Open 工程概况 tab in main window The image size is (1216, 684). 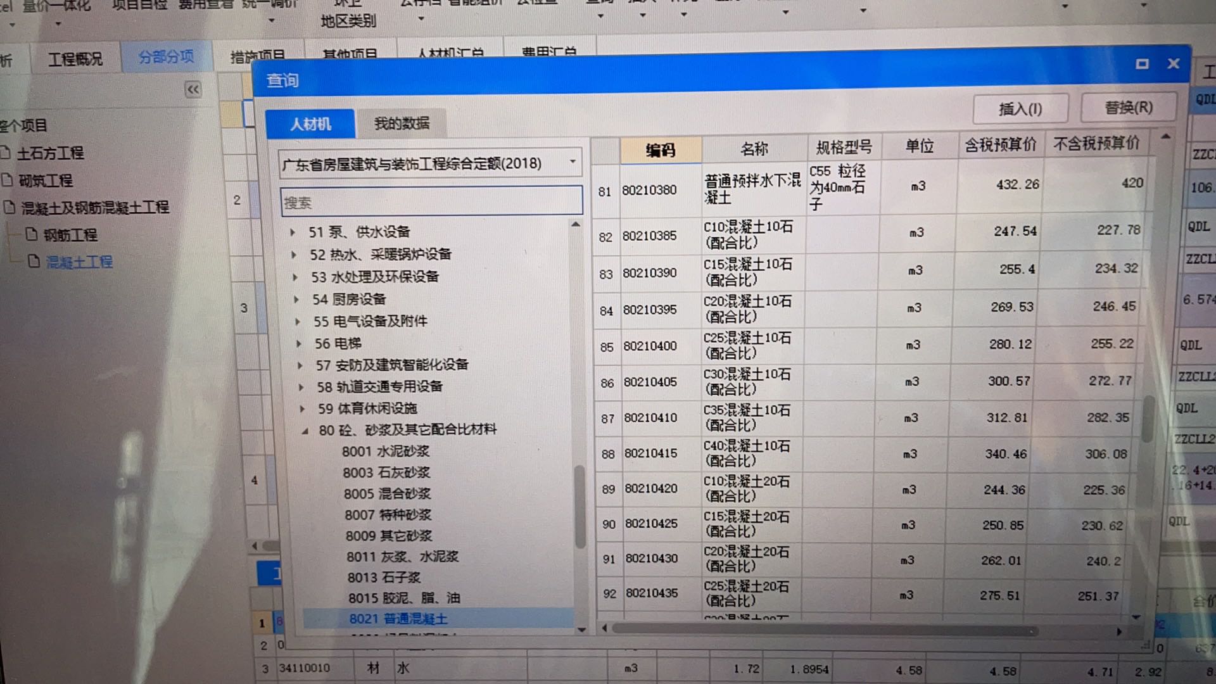[x=75, y=59]
